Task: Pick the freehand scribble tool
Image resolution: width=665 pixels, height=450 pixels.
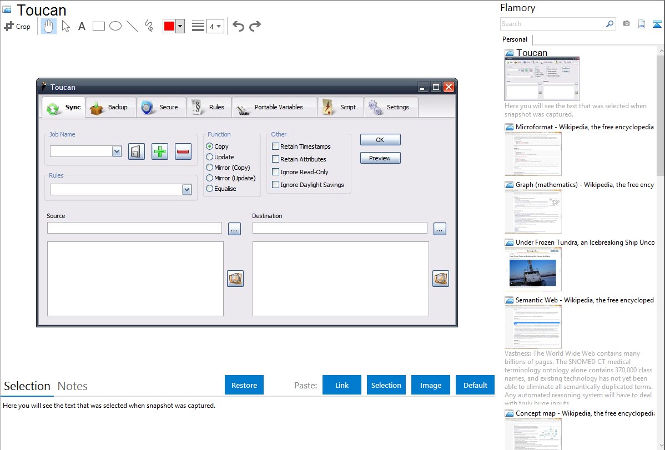Action: tap(149, 26)
